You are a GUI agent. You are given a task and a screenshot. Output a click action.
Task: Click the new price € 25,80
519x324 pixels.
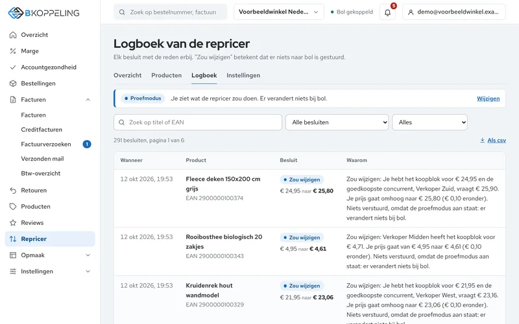pyautogui.click(x=323, y=191)
